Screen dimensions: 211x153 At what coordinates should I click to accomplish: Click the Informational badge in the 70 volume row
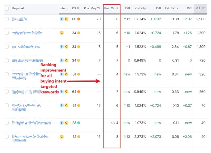tap(62, 106)
